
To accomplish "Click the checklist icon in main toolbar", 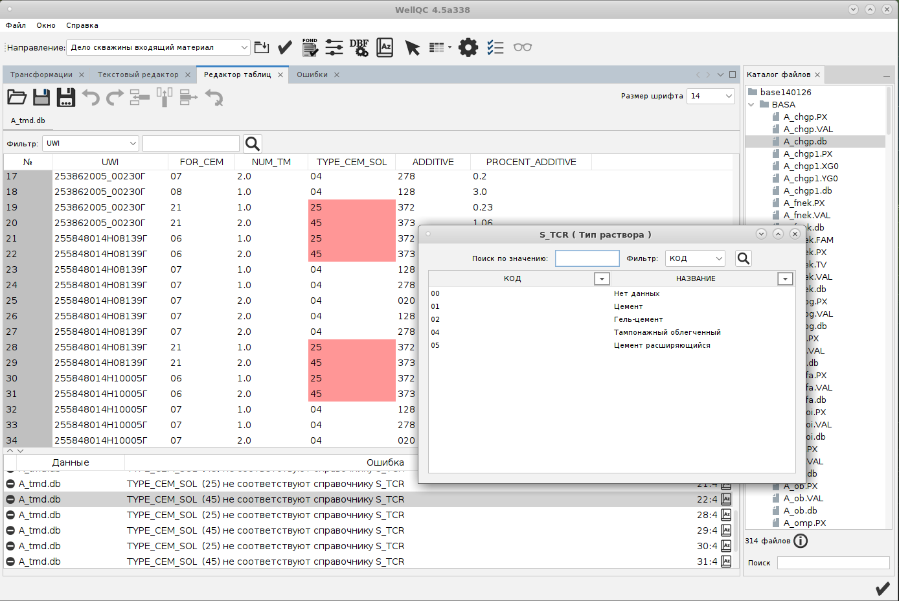I will (495, 47).
